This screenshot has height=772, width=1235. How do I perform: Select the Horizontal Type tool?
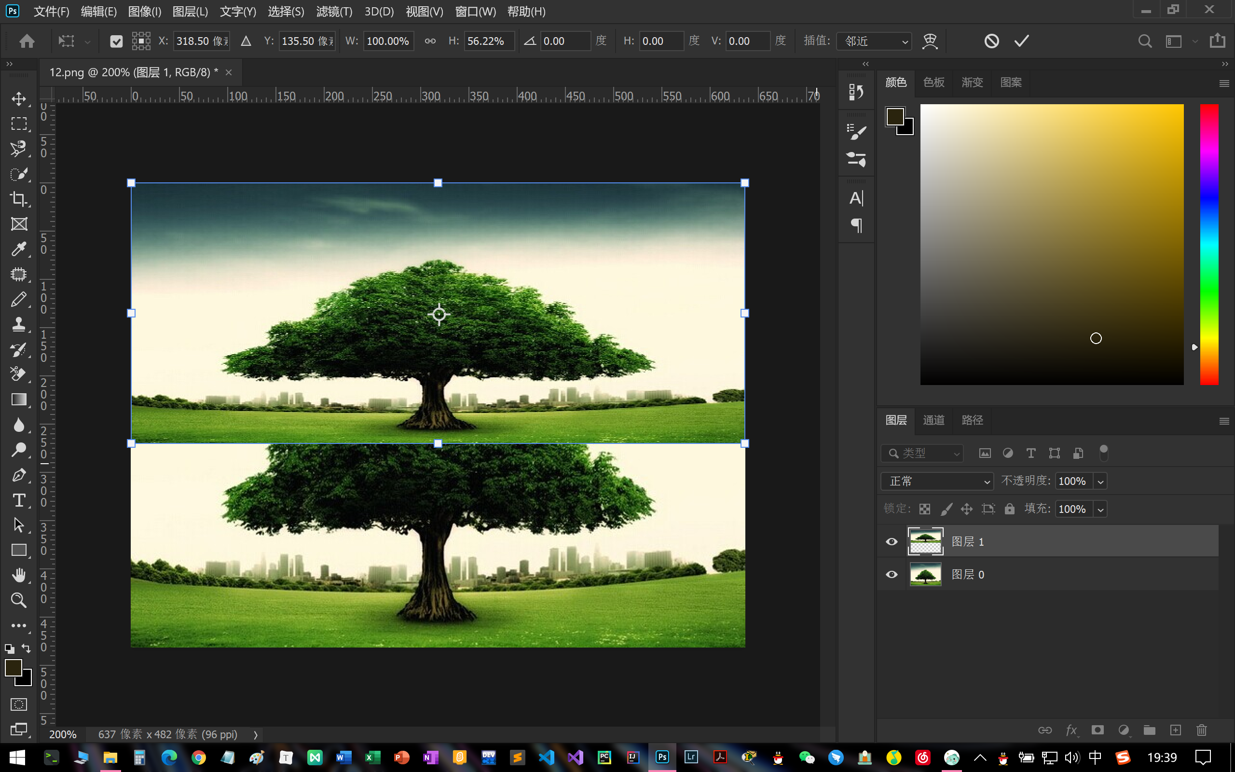pyautogui.click(x=19, y=500)
